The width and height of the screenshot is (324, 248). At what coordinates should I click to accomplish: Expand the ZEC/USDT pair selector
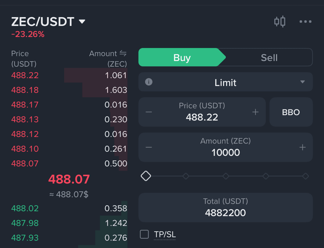point(48,21)
